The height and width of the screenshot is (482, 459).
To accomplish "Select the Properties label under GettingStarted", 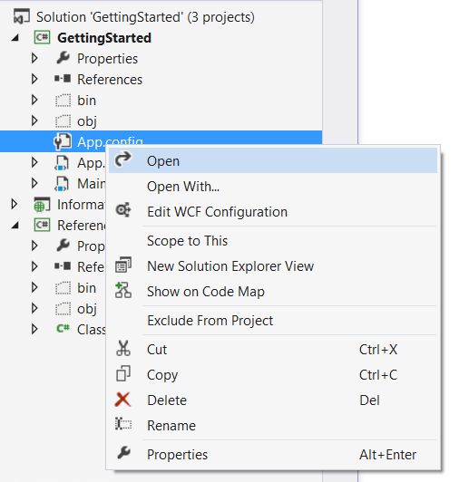I will point(107,58).
